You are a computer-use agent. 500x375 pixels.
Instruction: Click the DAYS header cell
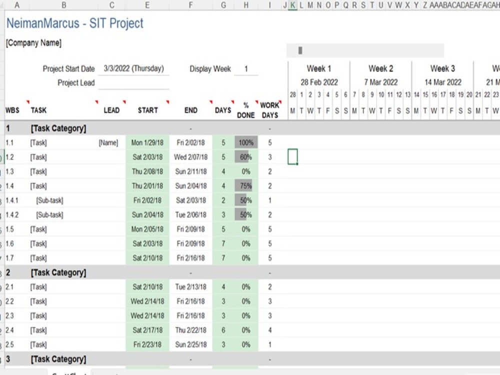[x=223, y=110]
